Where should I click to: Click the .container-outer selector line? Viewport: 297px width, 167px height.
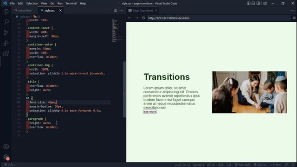(41, 45)
